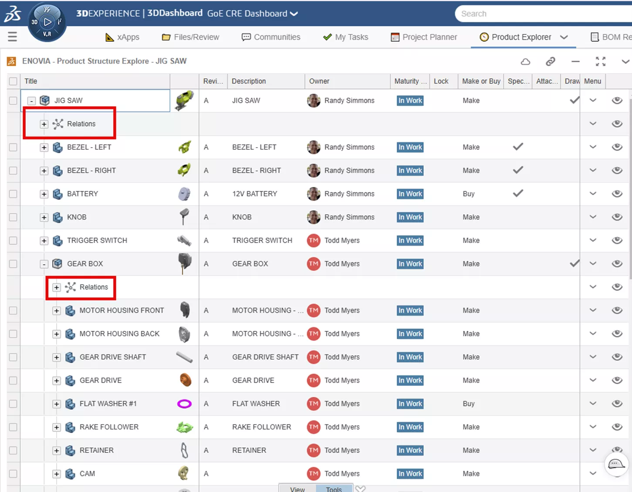The image size is (632, 492).
Task: Click the JIG SAW thumbnail image
Action: [x=184, y=101]
